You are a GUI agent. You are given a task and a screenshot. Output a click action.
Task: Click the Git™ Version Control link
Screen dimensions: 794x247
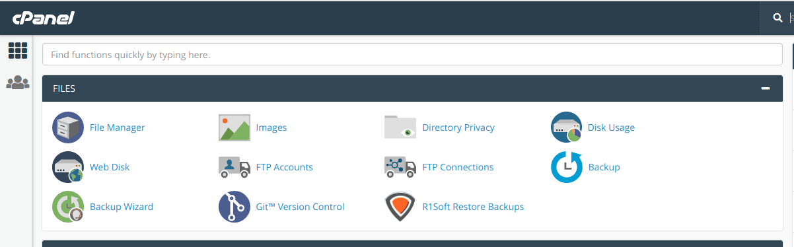(x=301, y=207)
